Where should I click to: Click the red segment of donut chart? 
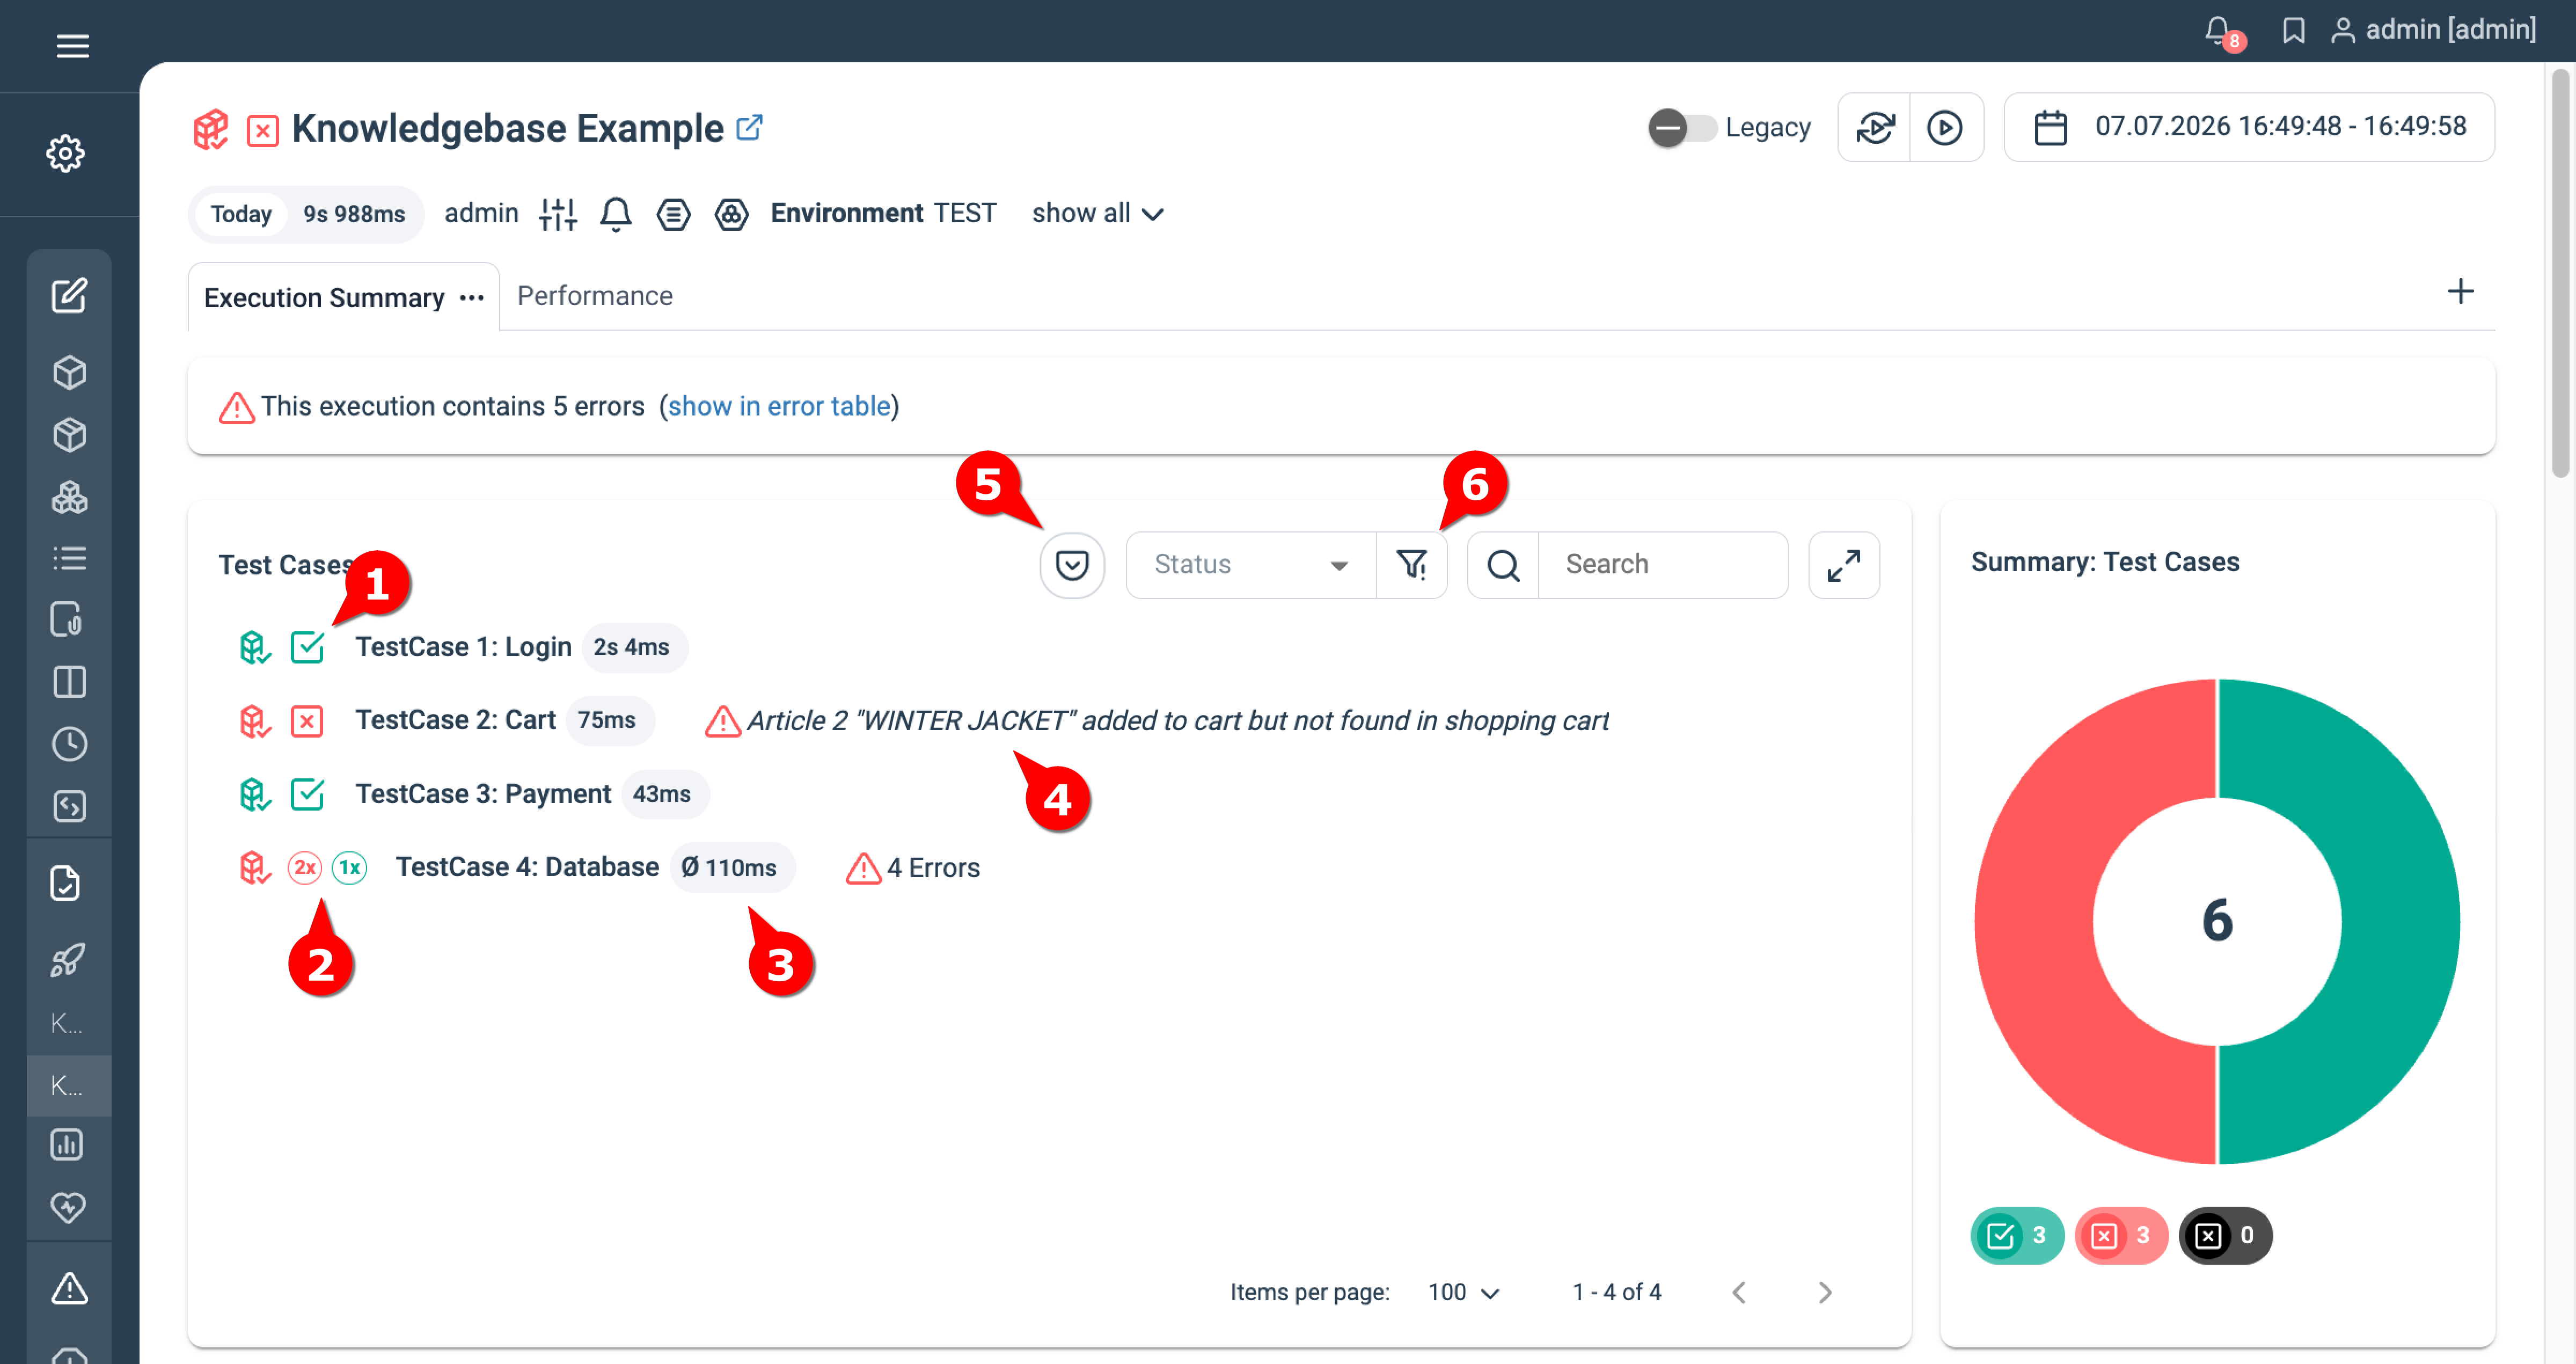click(2035, 921)
